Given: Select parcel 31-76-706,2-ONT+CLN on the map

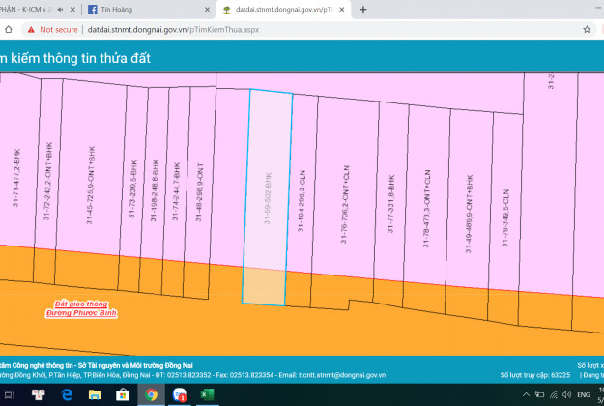Looking at the screenshot, I should click(x=345, y=201).
